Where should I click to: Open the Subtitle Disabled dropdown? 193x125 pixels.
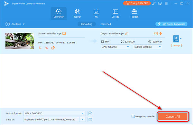coord(147,47)
